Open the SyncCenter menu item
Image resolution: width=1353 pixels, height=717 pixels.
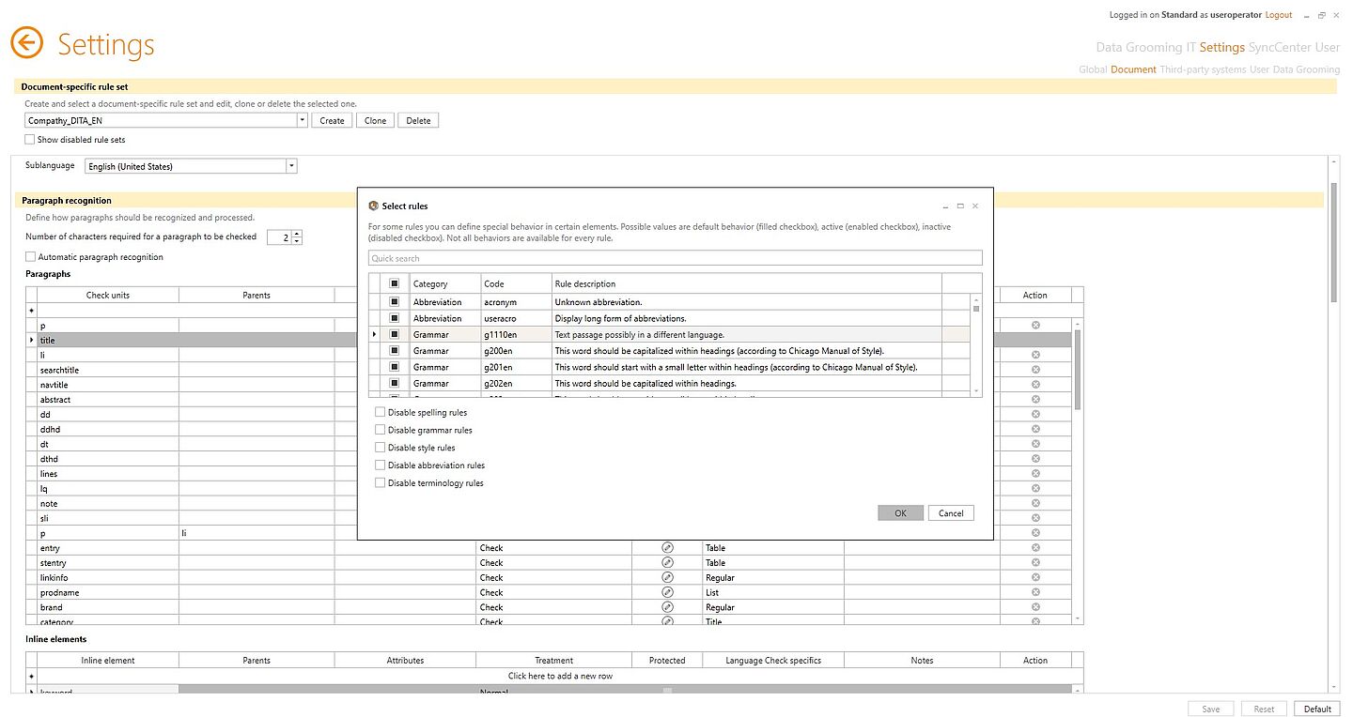1280,47
